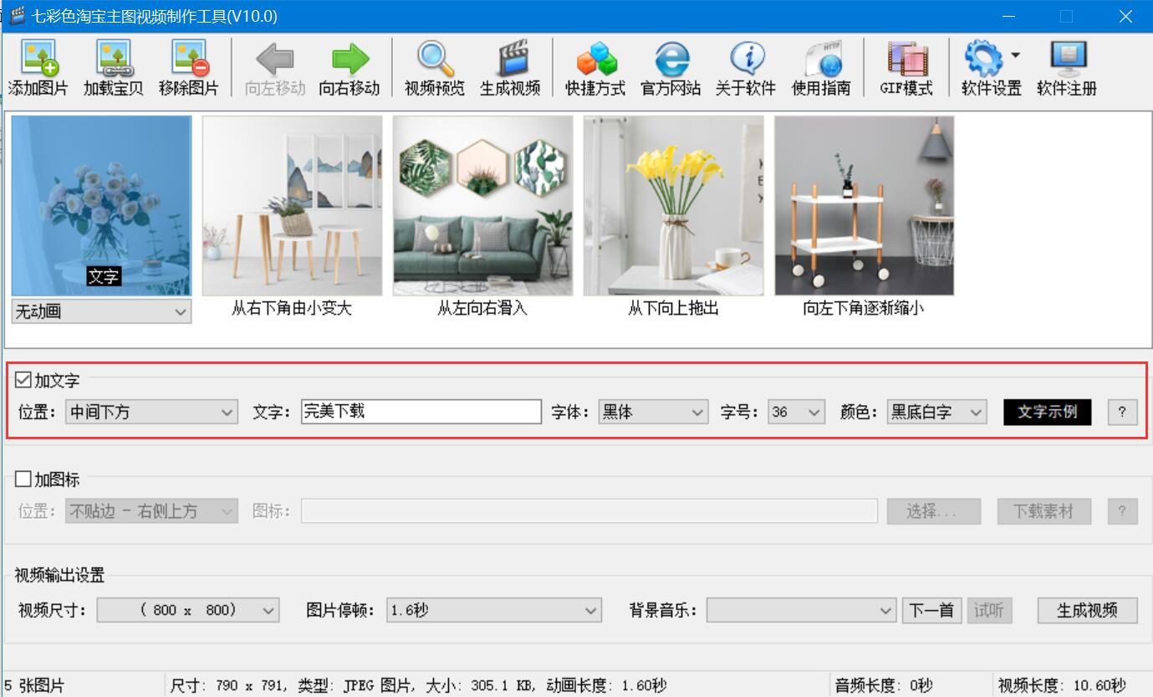Screen dimensions: 1153x697
Task: Select the green sofa thumbnail 从左向右滑入
Action: click(482, 206)
